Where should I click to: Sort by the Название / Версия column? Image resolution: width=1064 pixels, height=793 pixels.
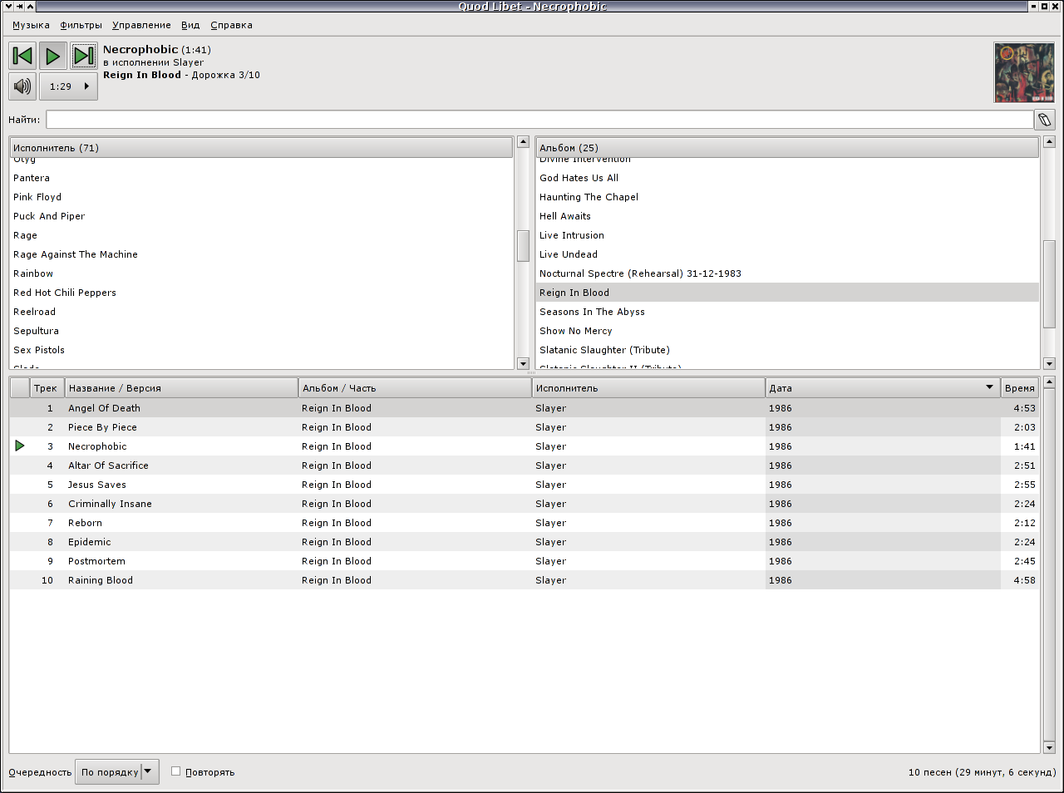[x=181, y=388]
